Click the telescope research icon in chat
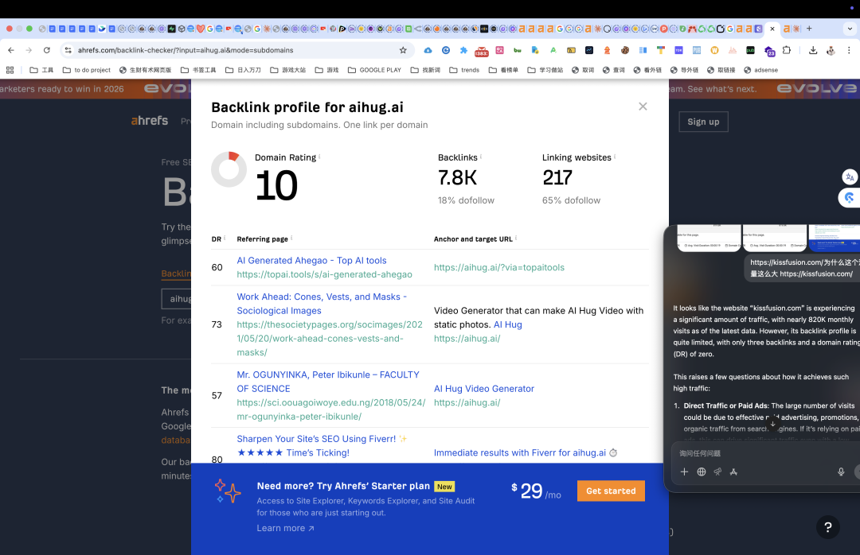Image resolution: width=860 pixels, height=555 pixels. (x=717, y=472)
